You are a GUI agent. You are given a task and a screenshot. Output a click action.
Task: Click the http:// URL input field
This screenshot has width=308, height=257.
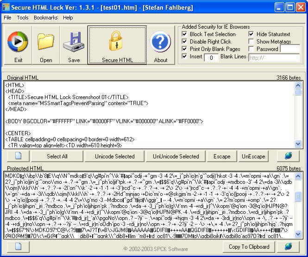click(x=274, y=58)
